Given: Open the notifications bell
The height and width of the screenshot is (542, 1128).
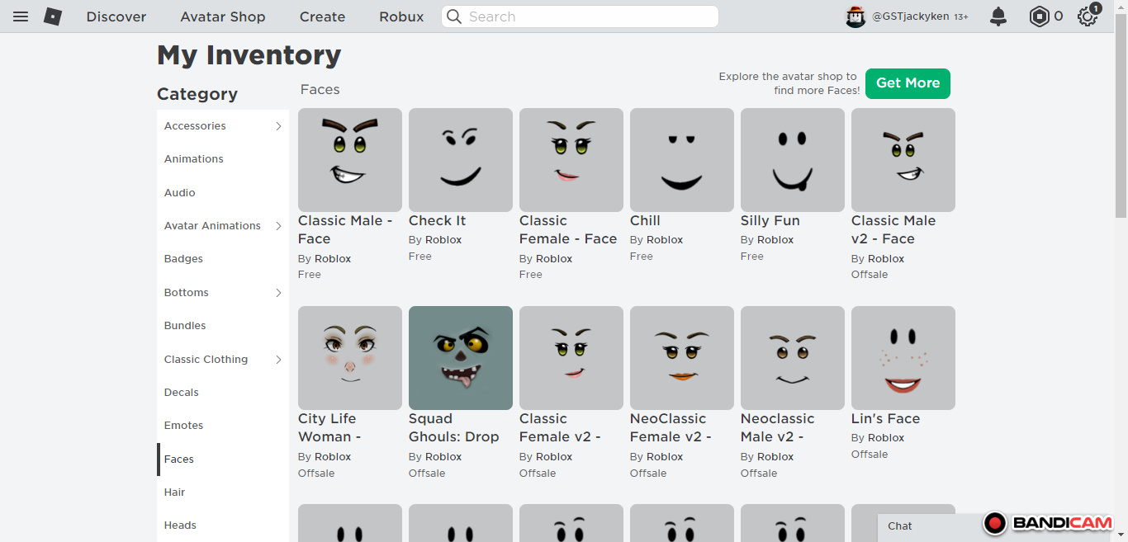Looking at the screenshot, I should tap(998, 16).
